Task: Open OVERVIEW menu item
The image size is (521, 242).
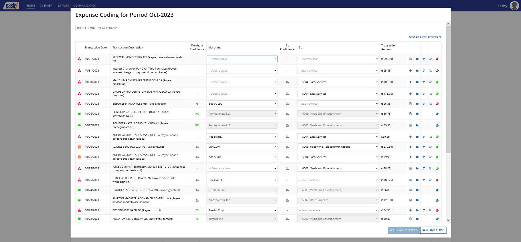Action: (x=46, y=6)
